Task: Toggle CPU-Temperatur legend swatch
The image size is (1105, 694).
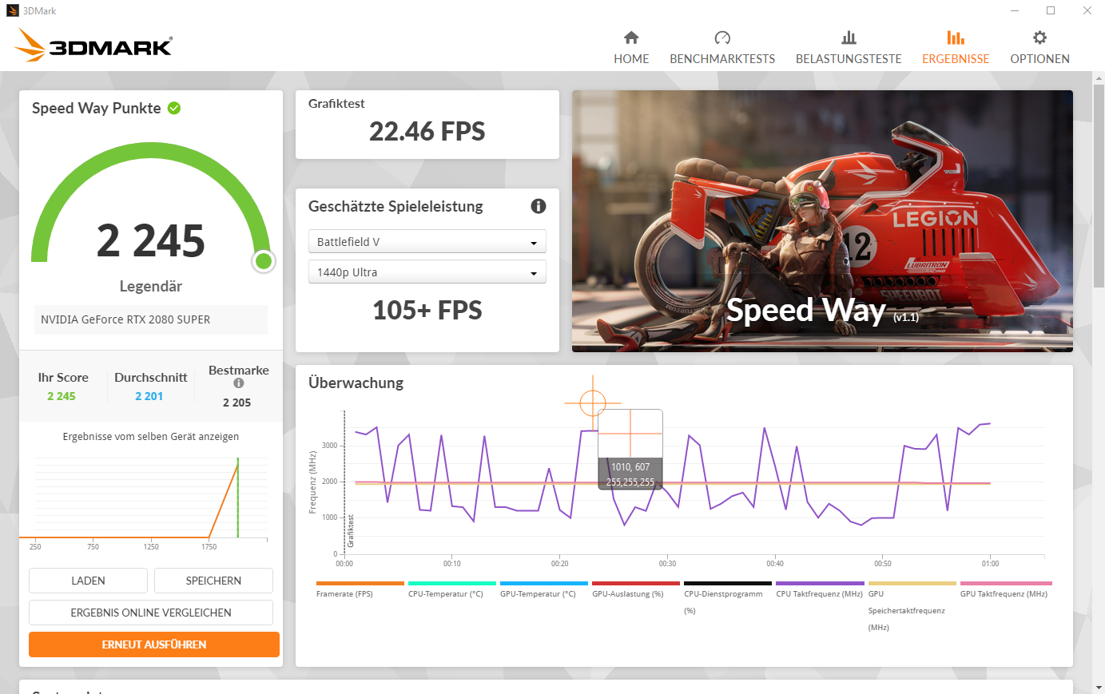Action: coord(452,583)
